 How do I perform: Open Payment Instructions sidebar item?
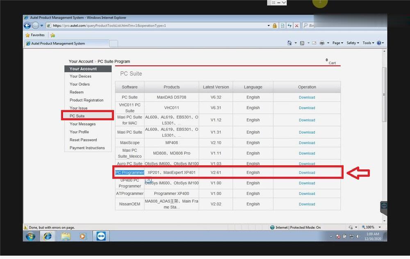87,148
